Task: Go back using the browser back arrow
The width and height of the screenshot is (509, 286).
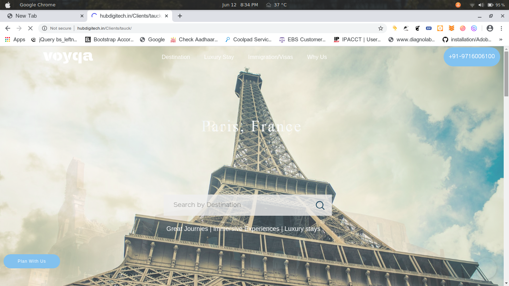Action: point(8,28)
